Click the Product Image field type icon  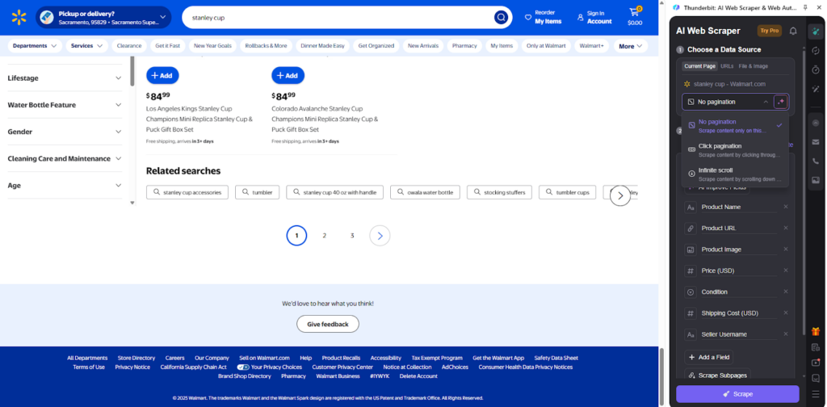tap(691, 250)
